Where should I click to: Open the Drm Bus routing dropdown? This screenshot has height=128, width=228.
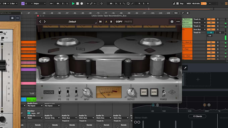199,29
